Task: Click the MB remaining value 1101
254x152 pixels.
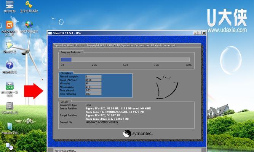Action: 93,87
